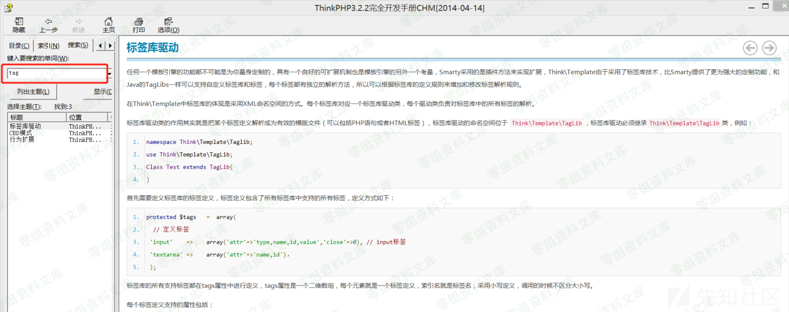Open the 选项 (Options) toolbar menu
Screen dimensions: 789x312
coord(168,25)
